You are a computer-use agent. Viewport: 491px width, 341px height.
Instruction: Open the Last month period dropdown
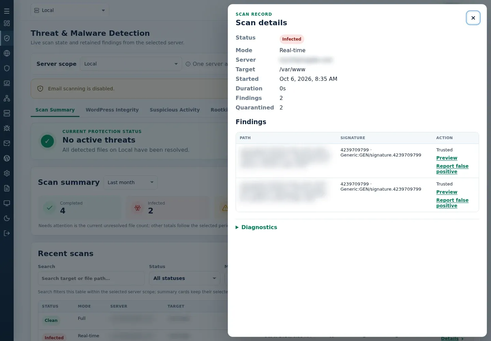(x=131, y=182)
